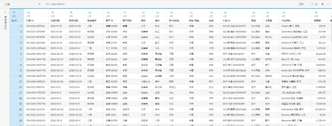Collapse the data grid with top-right chevron
The height and width of the screenshot is (126, 332).
[328, 4]
